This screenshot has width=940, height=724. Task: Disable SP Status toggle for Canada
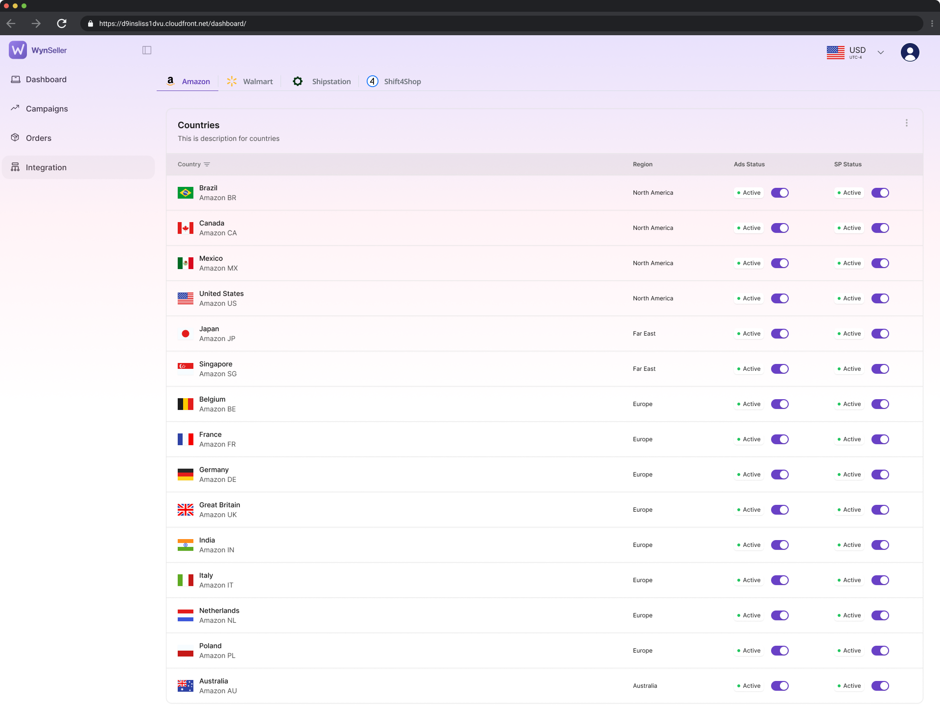point(880,228)
